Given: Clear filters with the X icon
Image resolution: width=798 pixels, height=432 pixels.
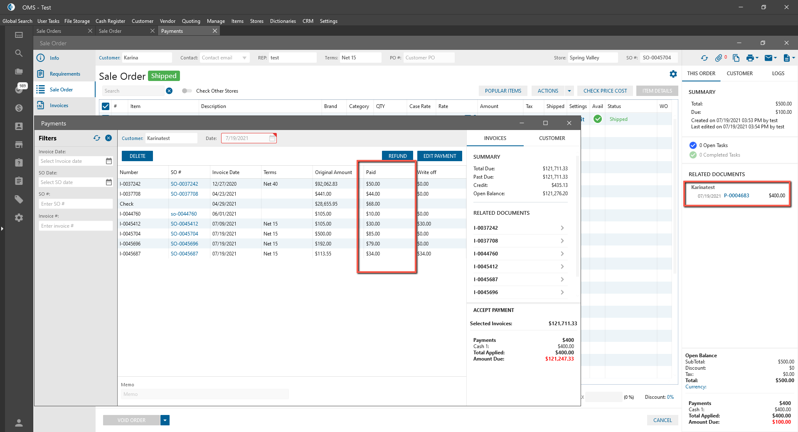Looking at the screenshot, I should [108, 138].
